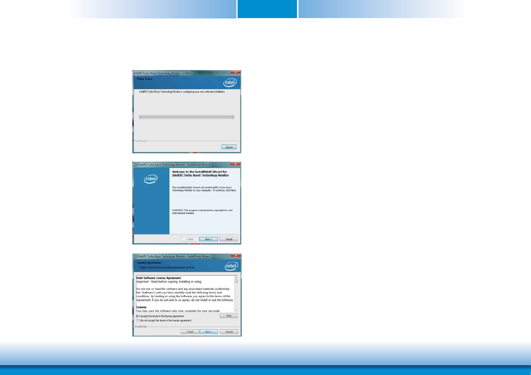Click the 'WARNING: This program is protected' text
The image size is (531, 375).
202,210
